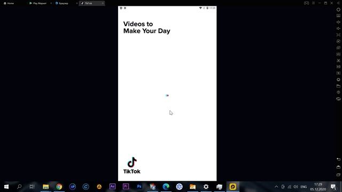The width and height of the screenshot is (342, 192).
Task: Open File Explorer from the taskbar
Action: [45, 187]
